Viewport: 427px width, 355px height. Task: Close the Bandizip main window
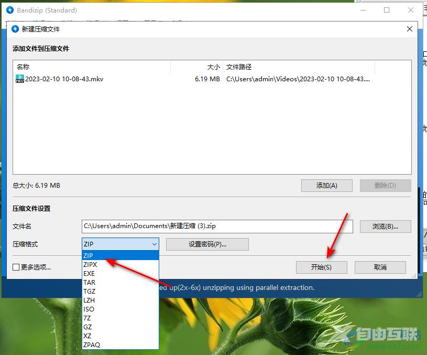coord(411,10)
